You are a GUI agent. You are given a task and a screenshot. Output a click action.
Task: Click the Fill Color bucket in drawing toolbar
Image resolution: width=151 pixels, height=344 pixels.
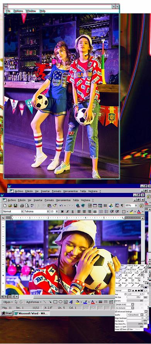(x=77, y=302)
